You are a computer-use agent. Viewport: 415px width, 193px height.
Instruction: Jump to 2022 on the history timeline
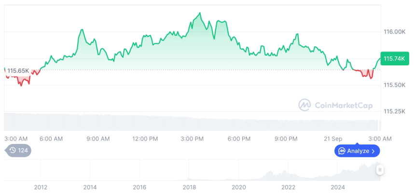point(288,187)
